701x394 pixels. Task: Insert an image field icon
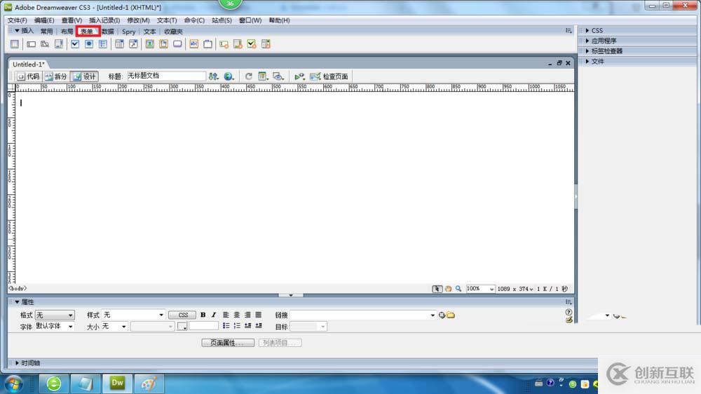(150, 44)
